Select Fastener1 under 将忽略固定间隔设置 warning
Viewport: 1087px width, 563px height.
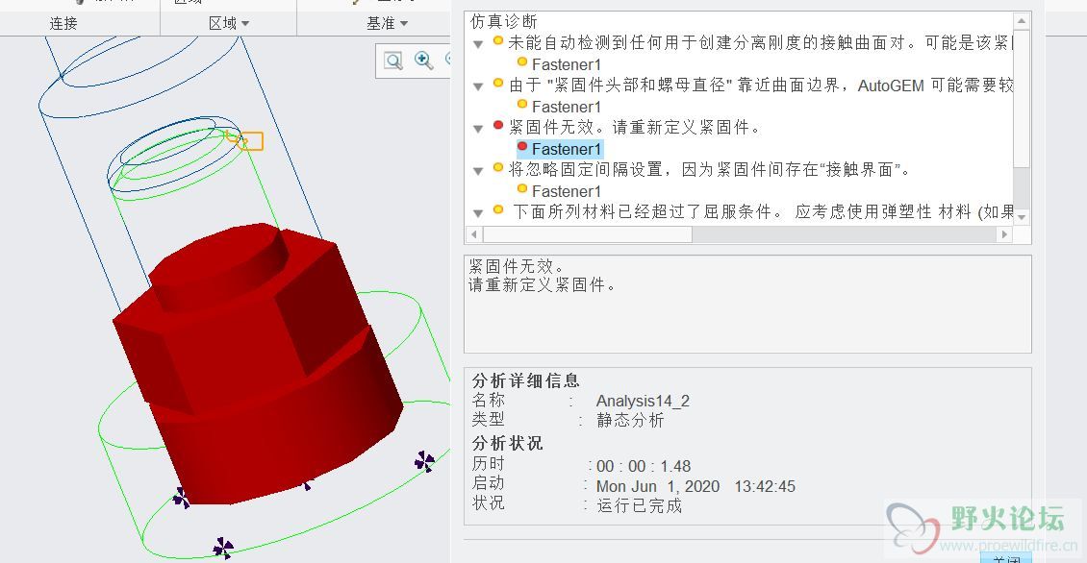tap(567, 191)
